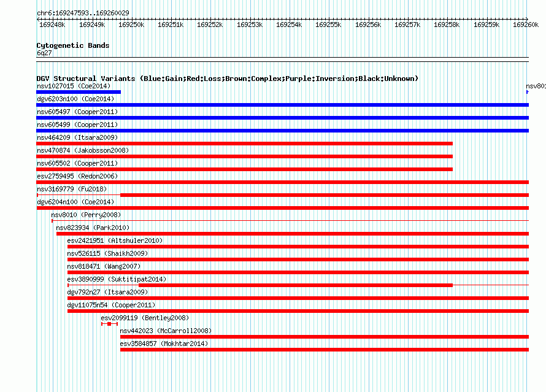Click the chr6:169247593..169260029 coordinate label
This screenshot has height=392, width=546.
coord(83,13)
